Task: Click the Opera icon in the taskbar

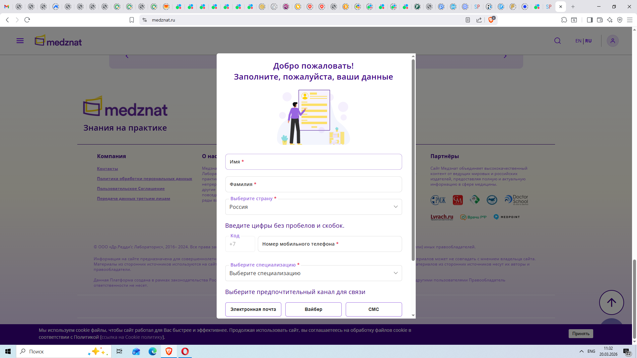Action: pos(185,351)
